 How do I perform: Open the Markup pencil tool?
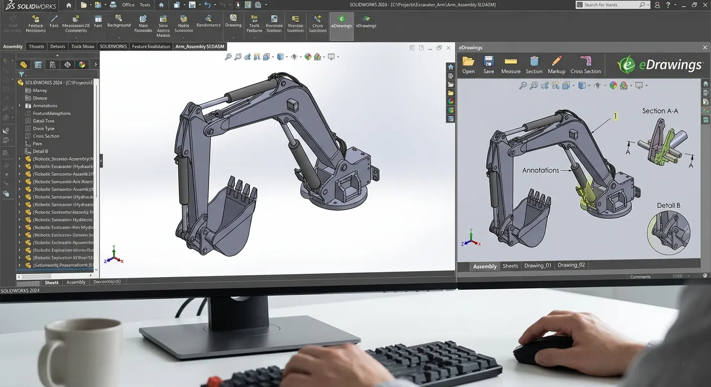[556, 65]
